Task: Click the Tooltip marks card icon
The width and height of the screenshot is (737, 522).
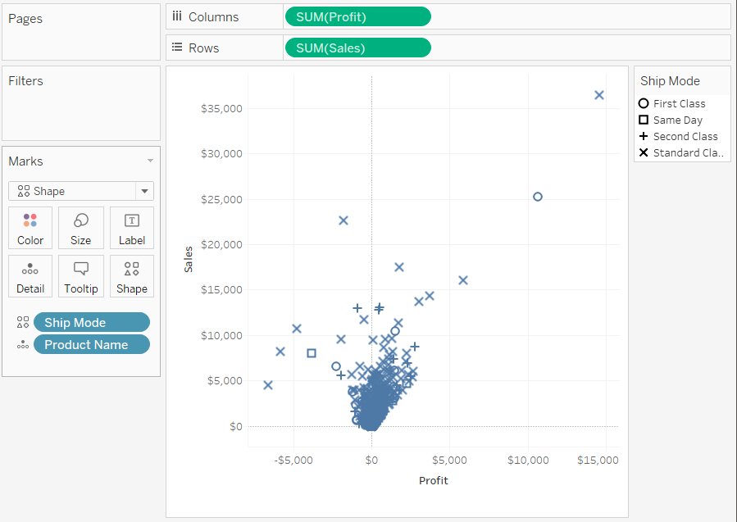Action: pyautogui.click(x=81, y=269)
